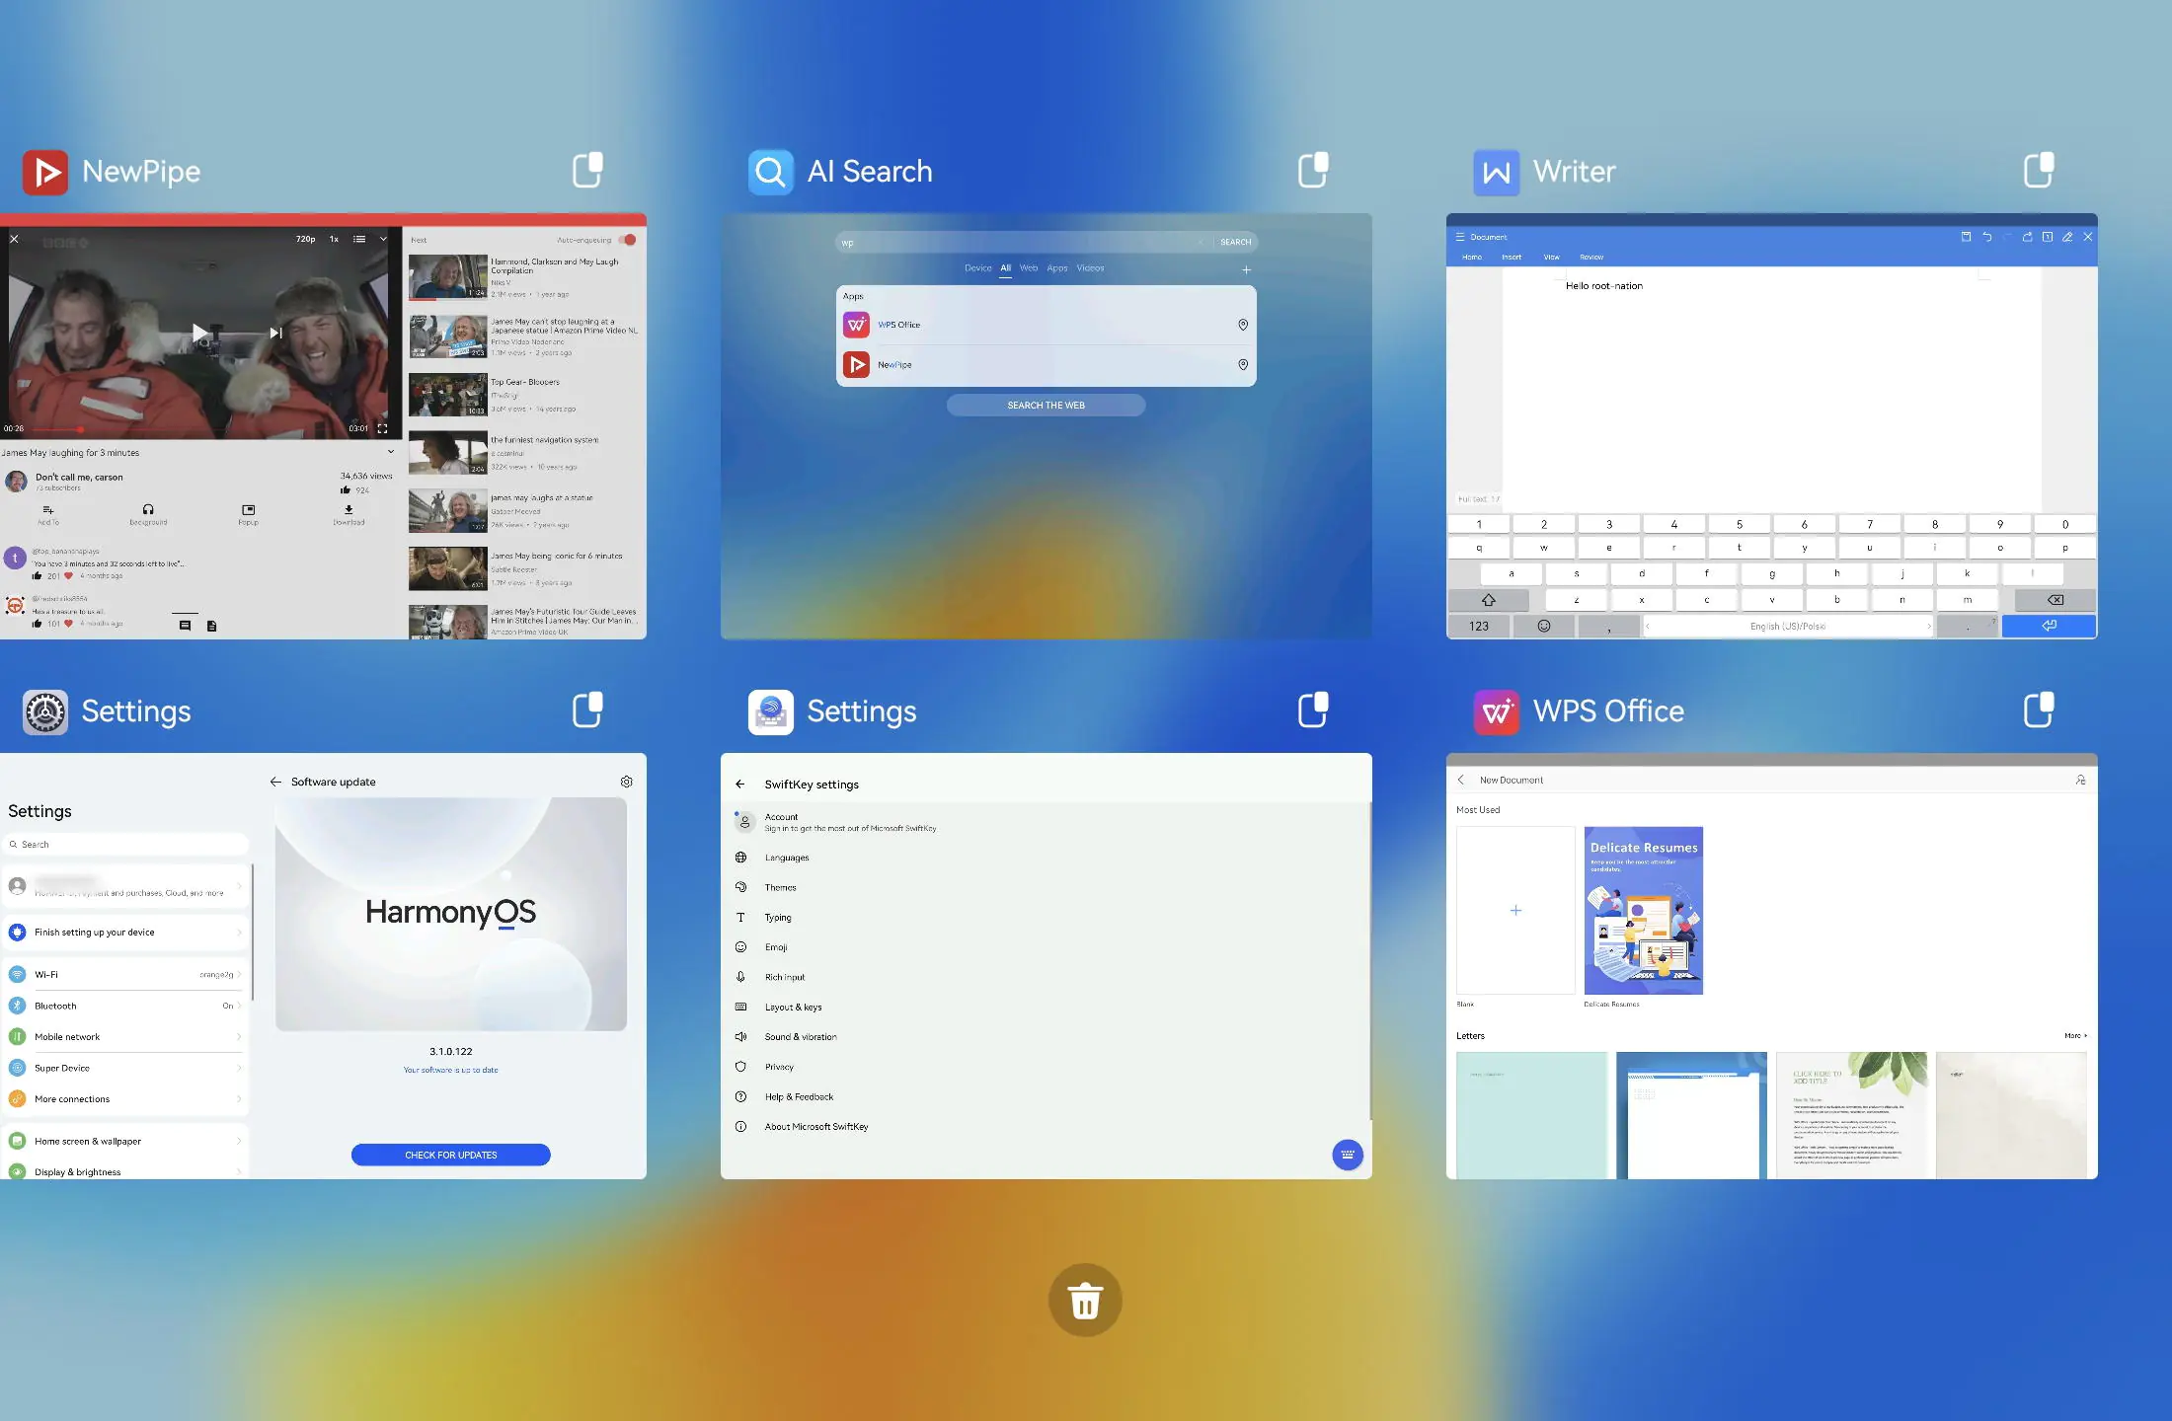Image resolution: width=2172 pixels, height=1421 pixels.
Task: Toggle Auto-enqueuing switch in NewPipe
Action: [x=627, y=240]
